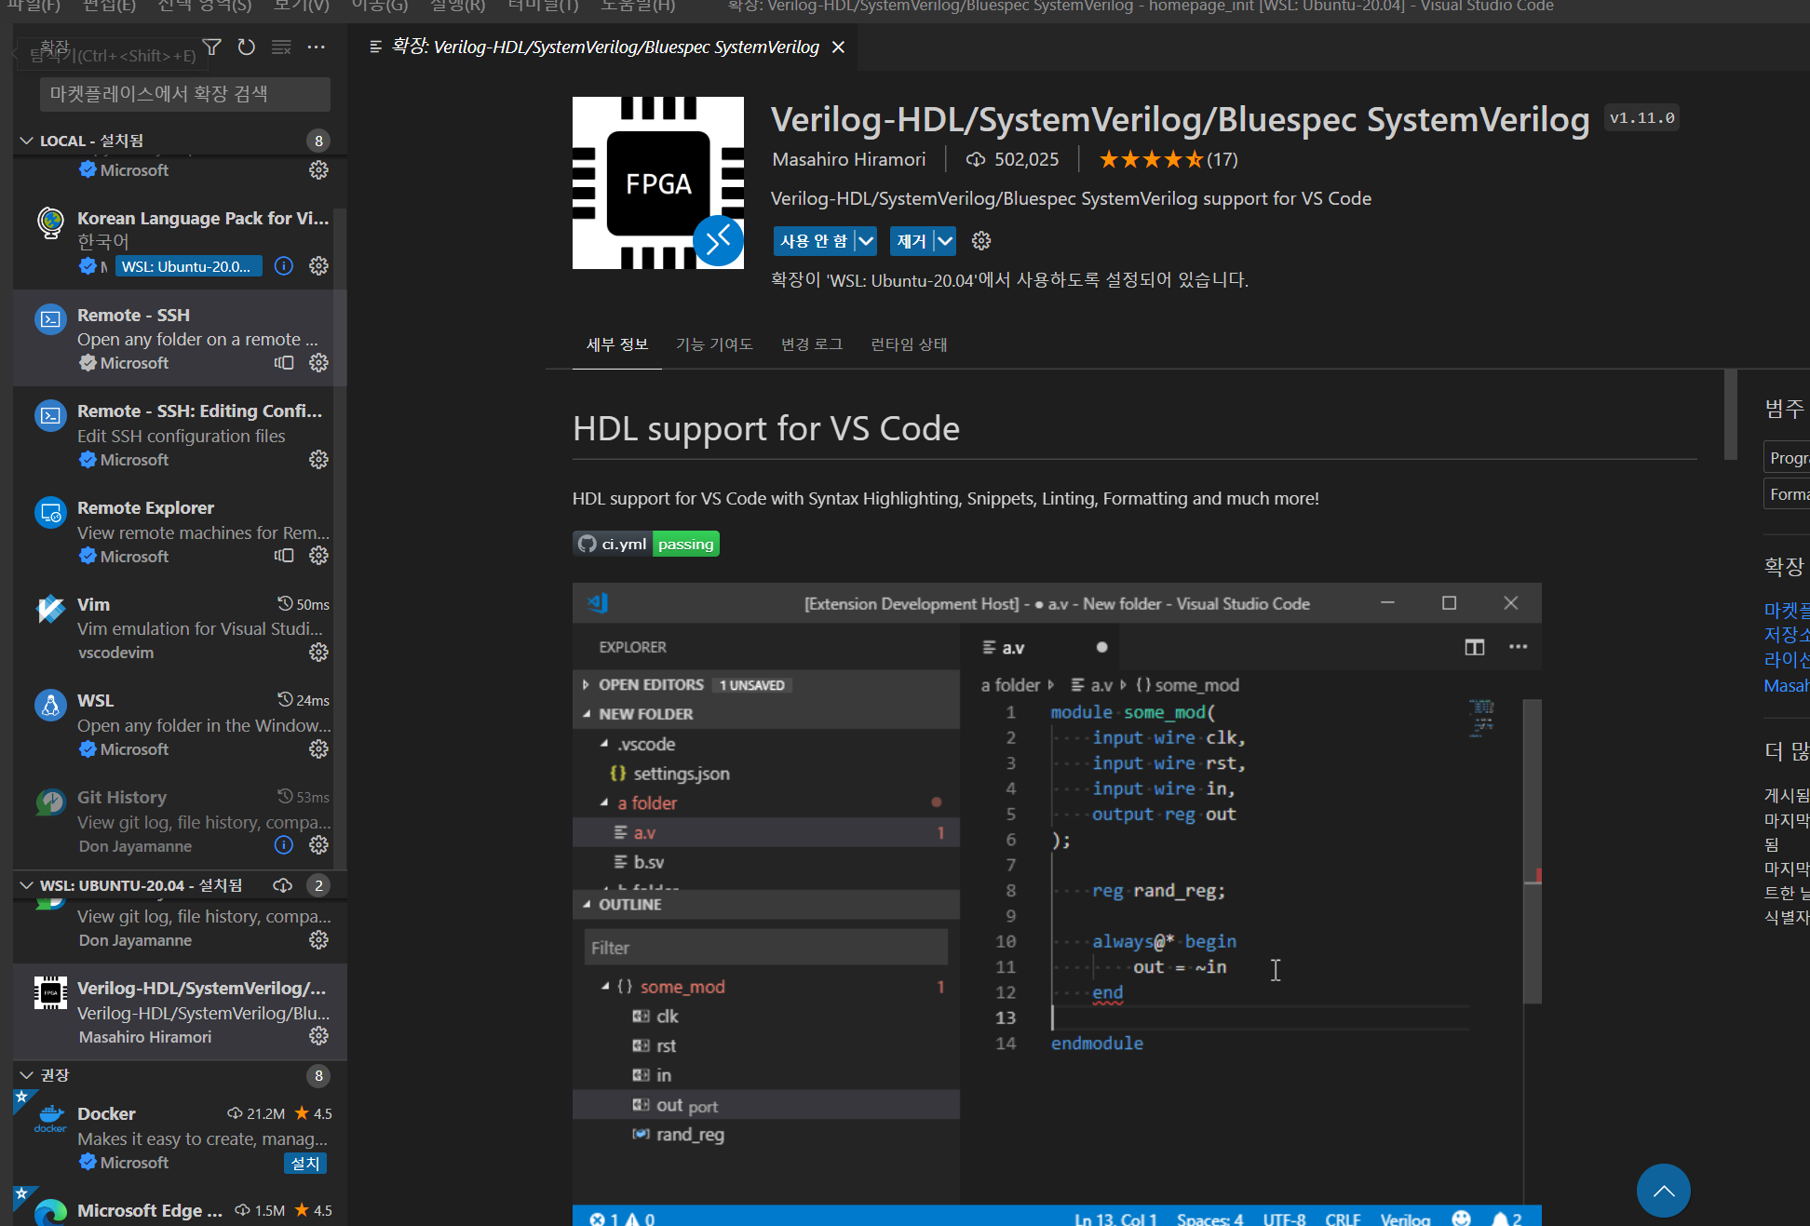Open gear menu for Remote Explorer
1810x1226 pixels.
(318, 556)
